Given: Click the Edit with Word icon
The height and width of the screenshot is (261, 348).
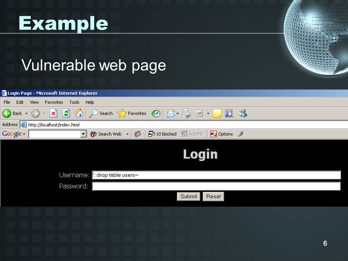Looking at the screenshot, I should [199, 113].
